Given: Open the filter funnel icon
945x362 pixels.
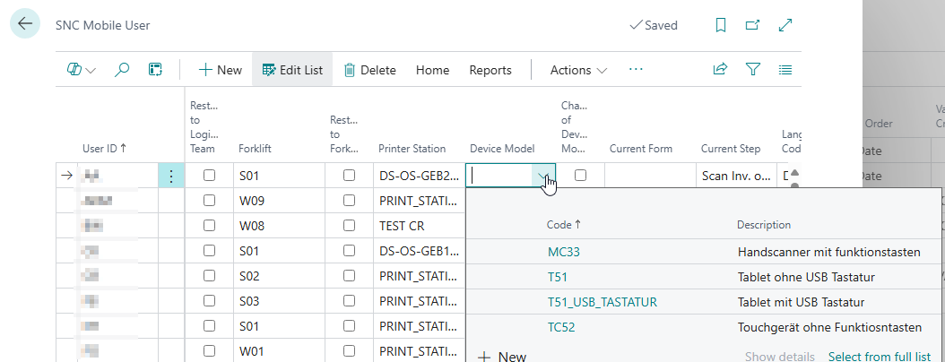Looking at the screenshot, I should click(x=753, y=70).
